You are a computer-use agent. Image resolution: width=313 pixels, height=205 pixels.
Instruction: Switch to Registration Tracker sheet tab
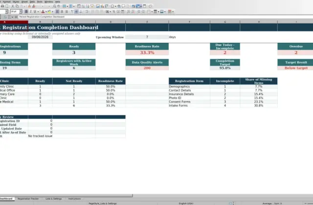pos(28,199)
